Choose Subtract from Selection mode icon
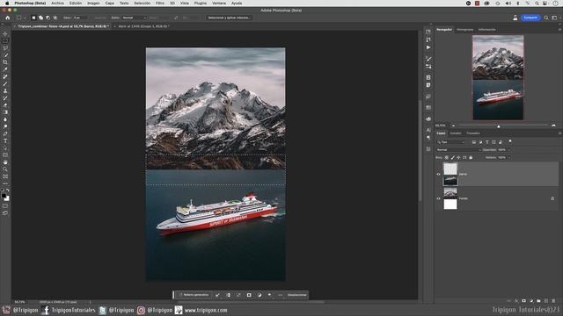This screenshot has height=316, width=563. 48,18
